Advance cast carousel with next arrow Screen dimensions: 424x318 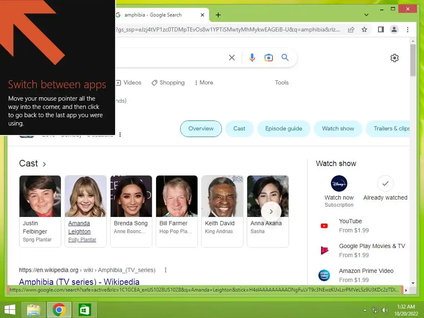pyautogui.click(x=271, y=212)
